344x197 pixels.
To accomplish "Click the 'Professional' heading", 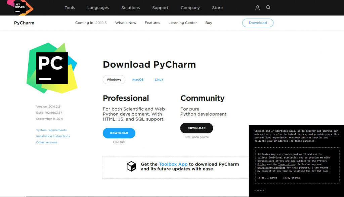I will point(126,98).
